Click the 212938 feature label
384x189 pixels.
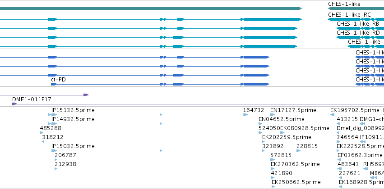65,164
